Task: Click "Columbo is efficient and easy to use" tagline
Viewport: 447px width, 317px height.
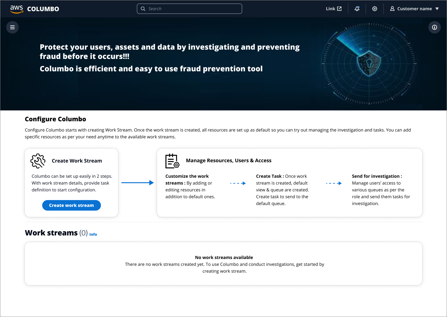Action: click(151, 69)
